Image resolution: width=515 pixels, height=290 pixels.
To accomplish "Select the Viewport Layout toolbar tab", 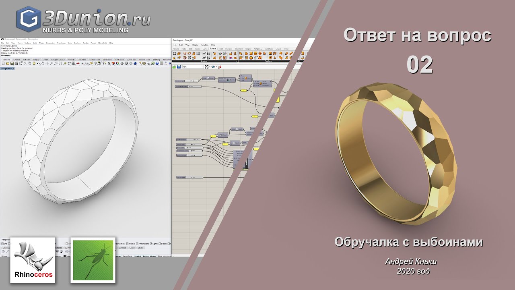I will click(x=58, y=60).
